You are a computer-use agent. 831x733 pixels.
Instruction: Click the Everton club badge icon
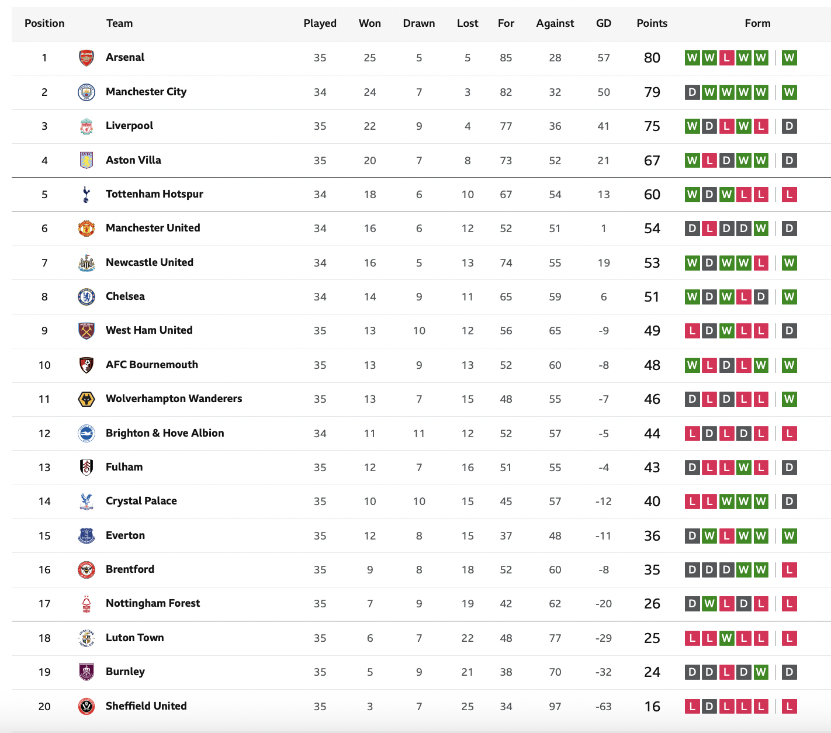tap(86, 535)
